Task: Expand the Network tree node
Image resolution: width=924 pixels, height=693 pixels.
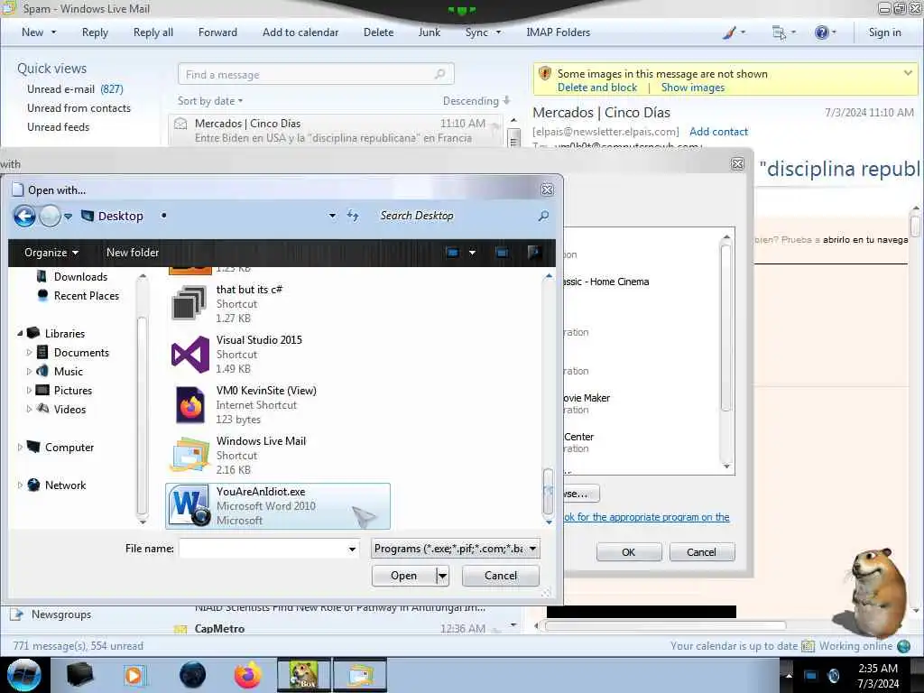Action: point(20,485)
